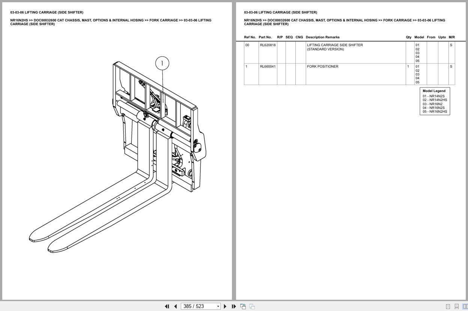Screen dimensions: 468x311
Task: Click the go to next view icon
Action: 252,306
